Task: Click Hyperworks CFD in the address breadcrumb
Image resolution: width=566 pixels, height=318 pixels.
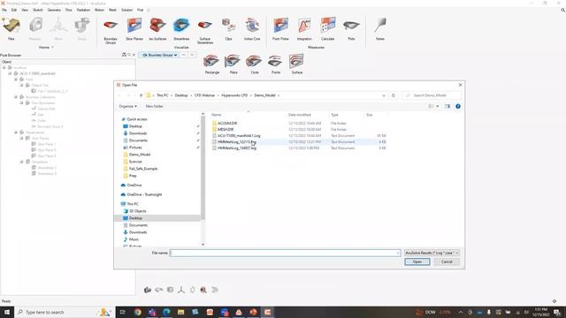Action: pos(234,95)
